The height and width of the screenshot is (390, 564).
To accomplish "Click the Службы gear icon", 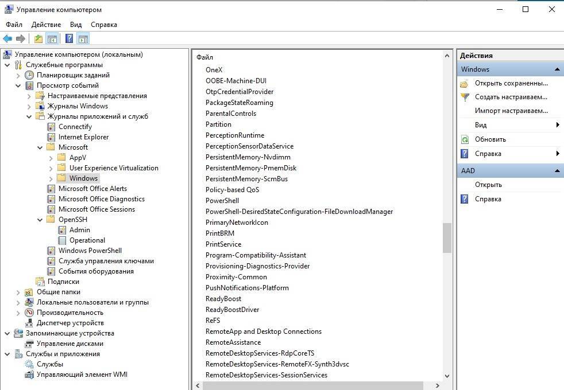I will pos(29,364).
